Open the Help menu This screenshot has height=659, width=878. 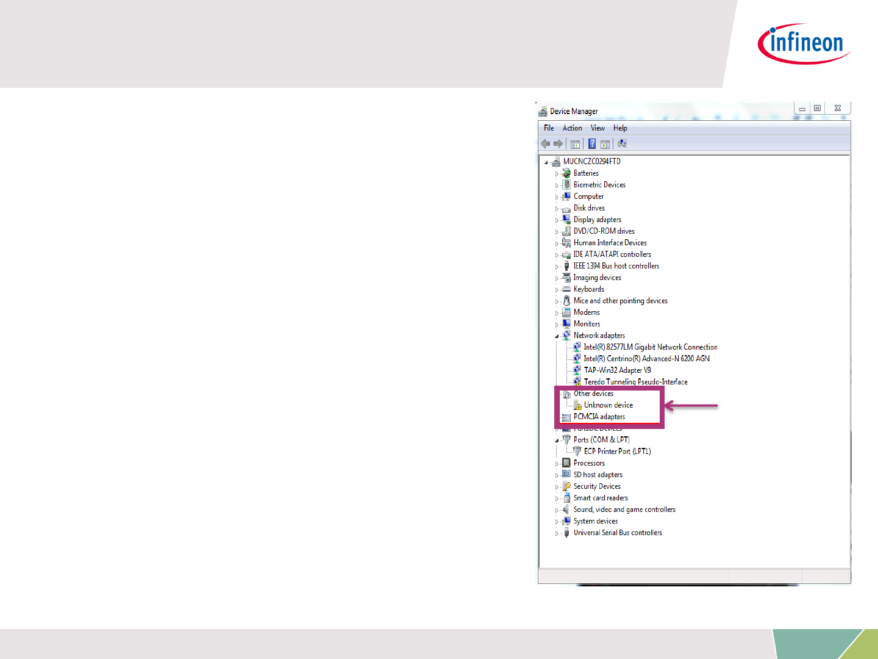click(620, 128)
